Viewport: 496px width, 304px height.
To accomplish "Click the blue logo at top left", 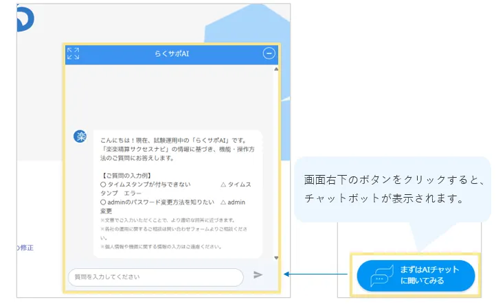I will pos(25,19).
